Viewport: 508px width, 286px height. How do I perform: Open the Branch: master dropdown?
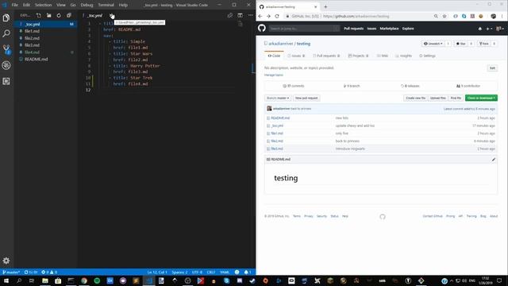[278, 98]
